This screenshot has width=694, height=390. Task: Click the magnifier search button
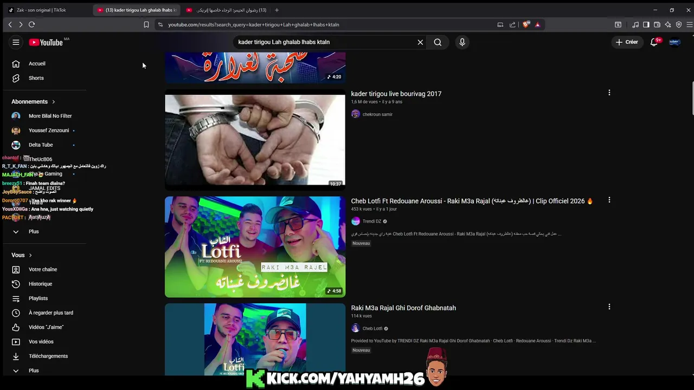point(438,42)
